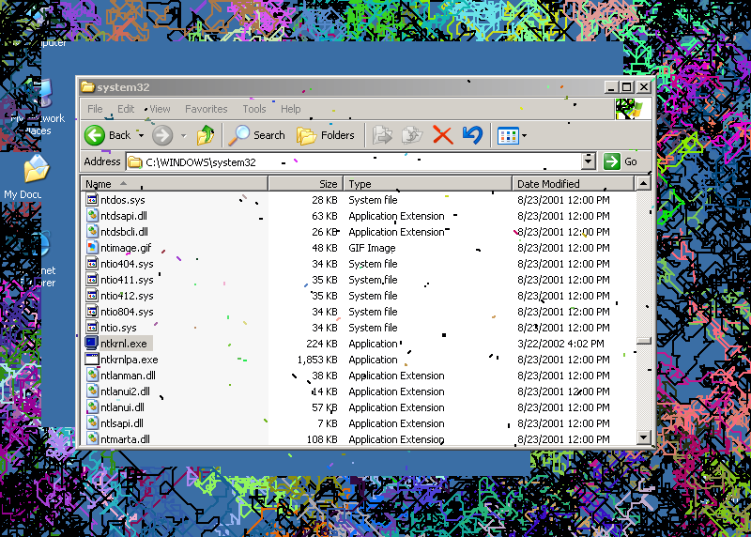Open the File menu
This screenshot has height=537, width=751.
pos(95,109)
